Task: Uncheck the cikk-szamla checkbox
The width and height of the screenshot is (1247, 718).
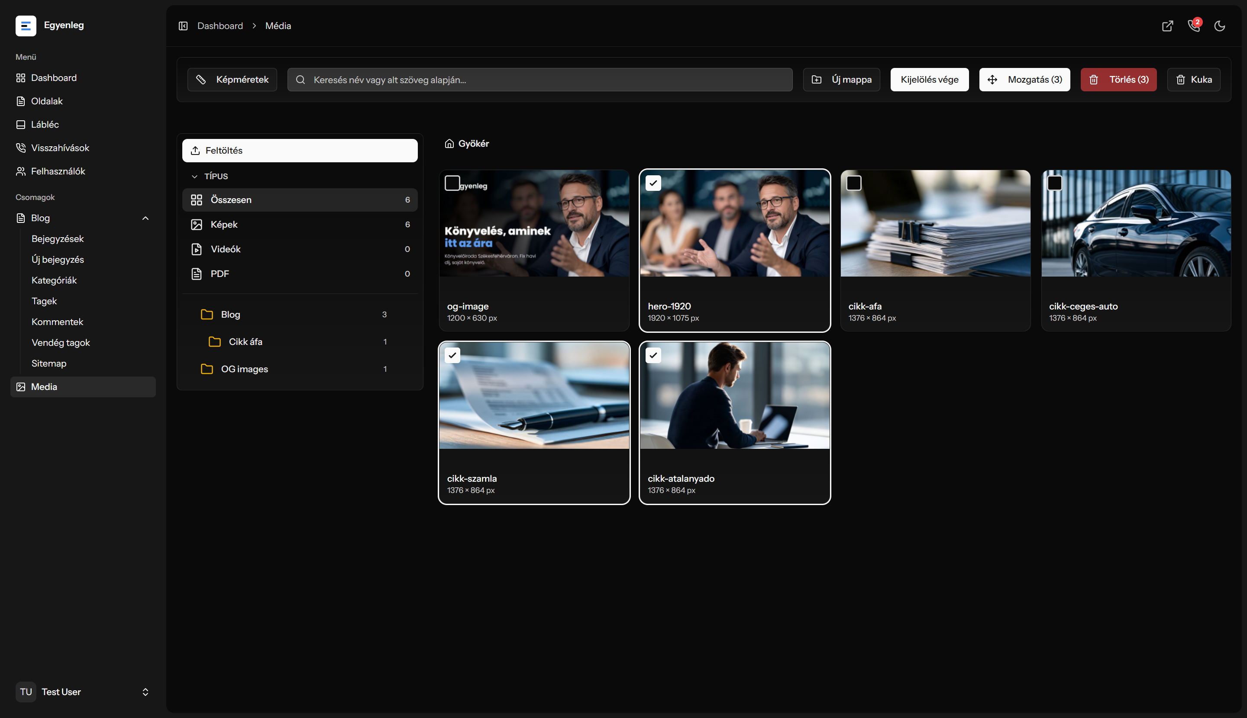Action: [452, 355]
